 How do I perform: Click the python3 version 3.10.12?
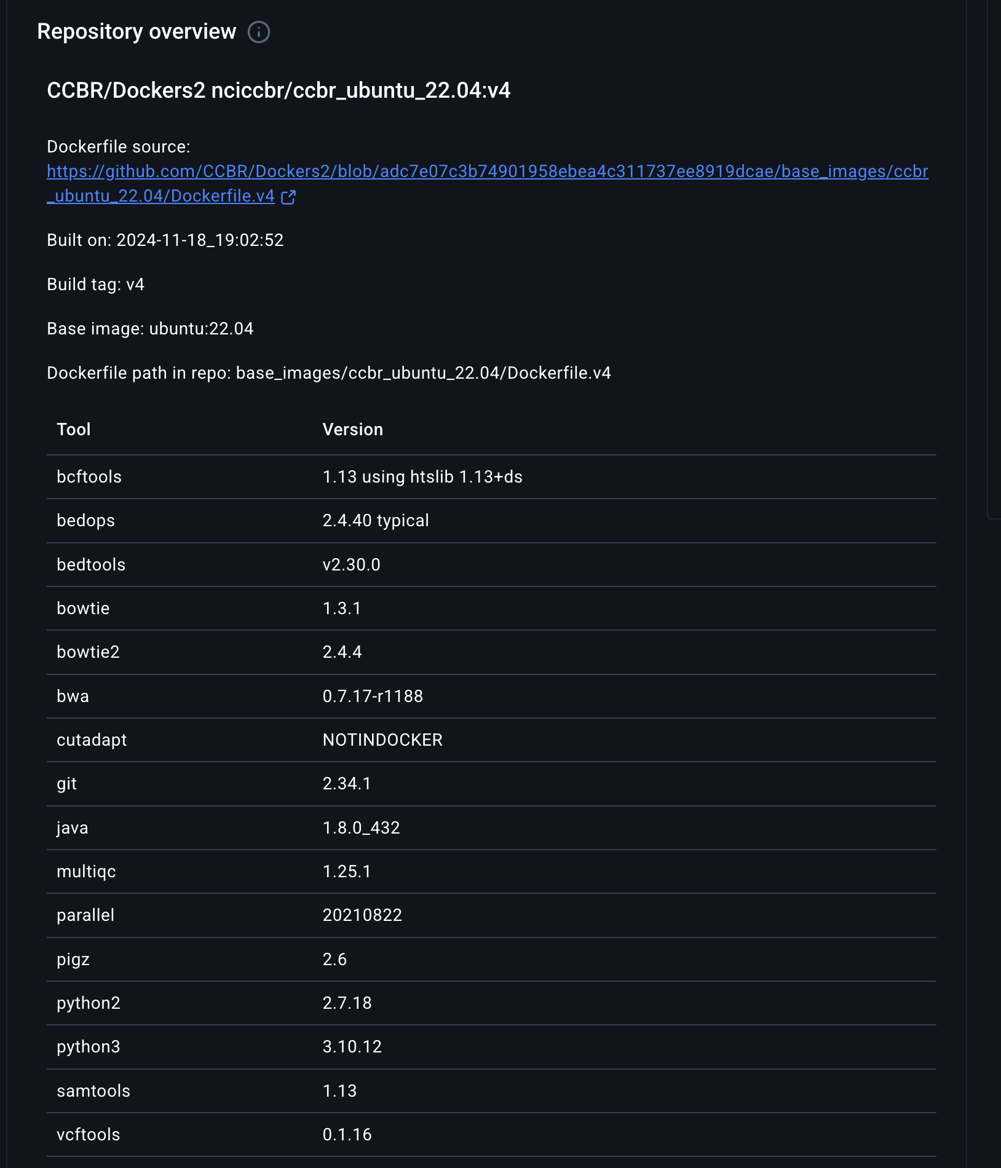pyautogui.click(x=352, y=1046)
